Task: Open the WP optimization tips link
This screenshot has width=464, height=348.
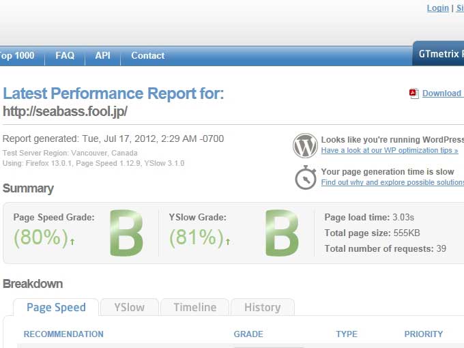Action: [x=389, y=150]
